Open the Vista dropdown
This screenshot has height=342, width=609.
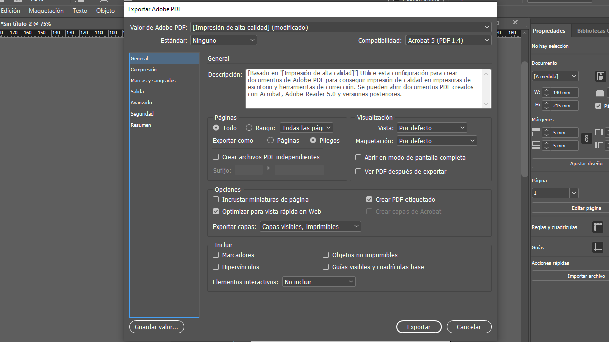[x=432, y=128]
